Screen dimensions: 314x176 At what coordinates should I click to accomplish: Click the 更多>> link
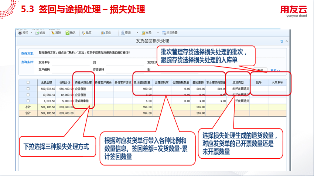(x=275, y=70)
